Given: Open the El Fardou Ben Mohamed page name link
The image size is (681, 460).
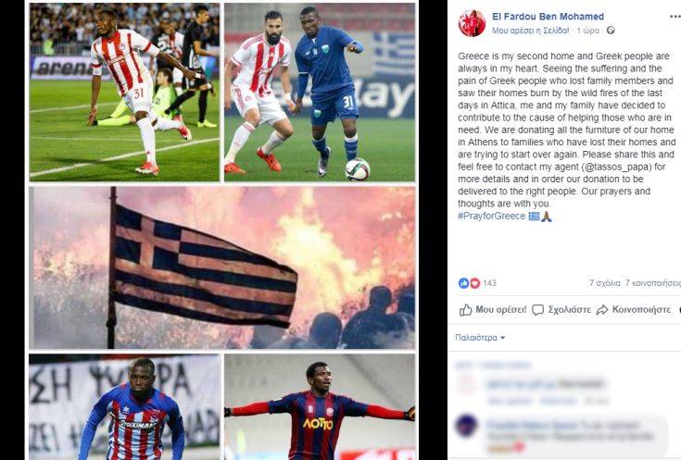Looking at the screenshot, I should coord(548,17).
